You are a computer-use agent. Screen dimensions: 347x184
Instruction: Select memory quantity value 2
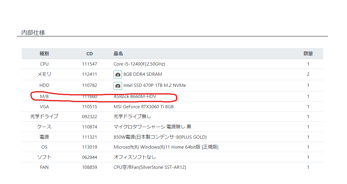pyautogui.click(x=308, y=74)
